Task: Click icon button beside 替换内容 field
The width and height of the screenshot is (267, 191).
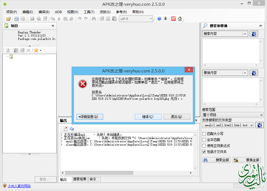Action: (254, 73)
